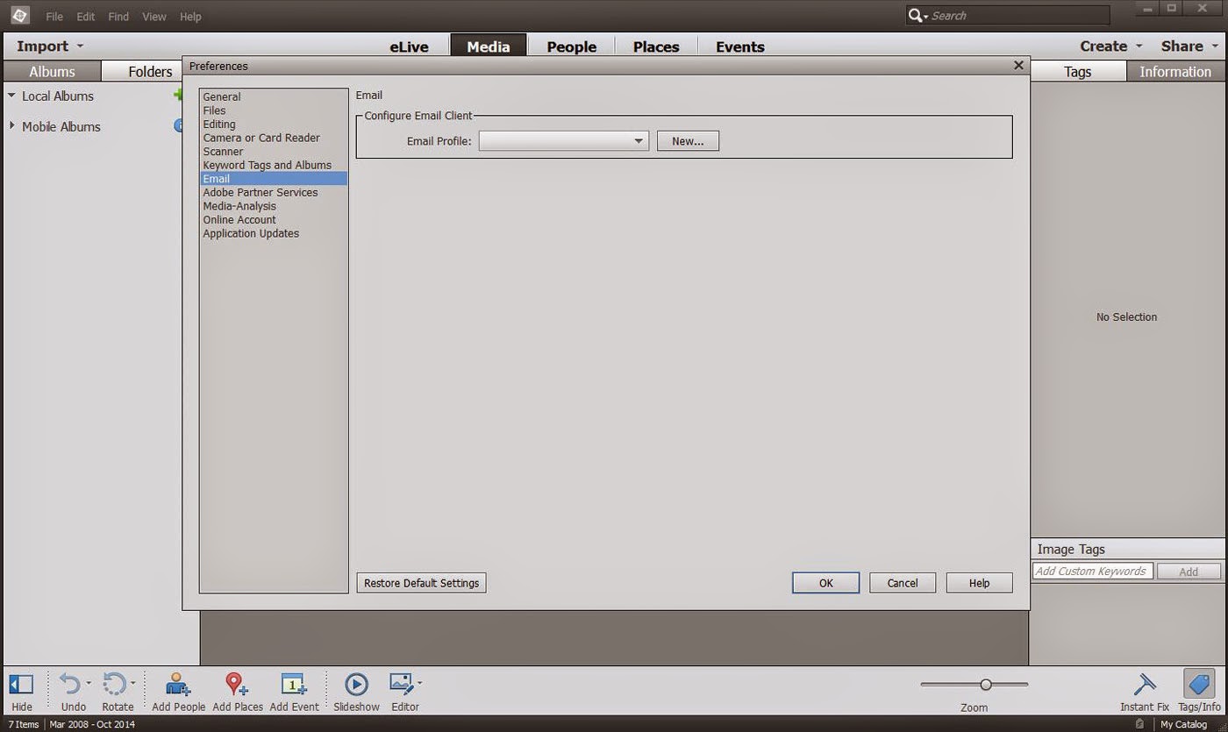Click My Catalog in status bar
This screenshot has width=1228, height=732.
[1183, 724]
